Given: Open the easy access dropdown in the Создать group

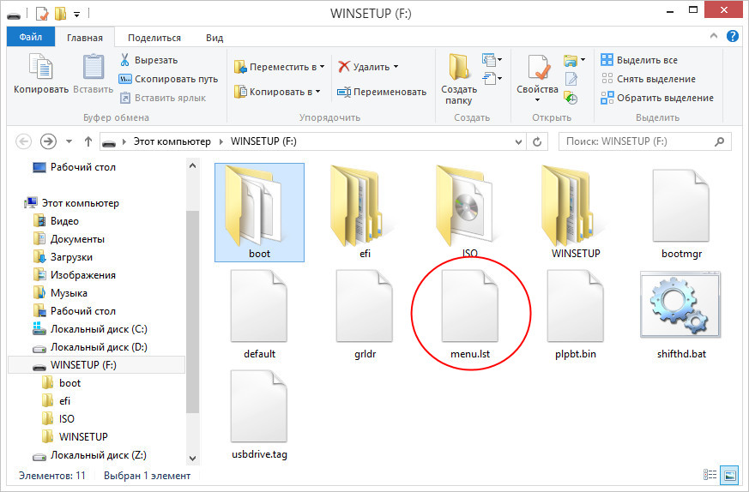Looking at the screenshot, I should click(x=492, y=78).
